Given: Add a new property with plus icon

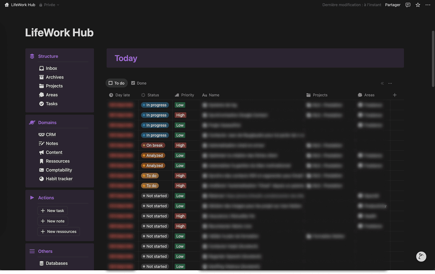Looking at the screenshot, I should click(x=395, y=95).
